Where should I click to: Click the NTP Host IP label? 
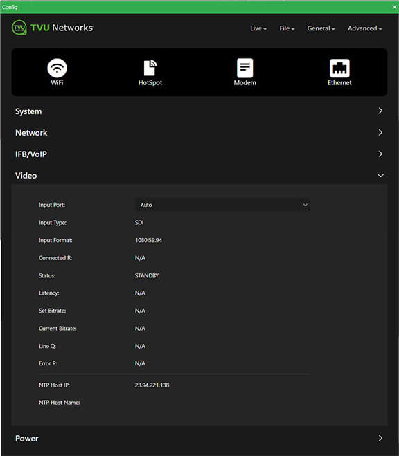pos(55,385)
